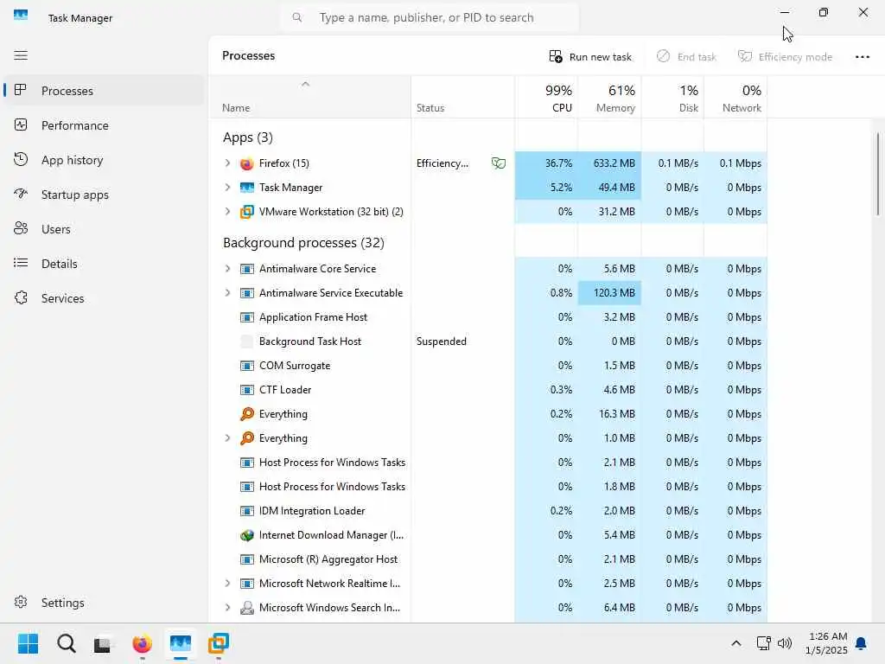Expand Antimalware Core Service row
The width and height of the screenshot is (885, 664).
(x=227, y=269)
